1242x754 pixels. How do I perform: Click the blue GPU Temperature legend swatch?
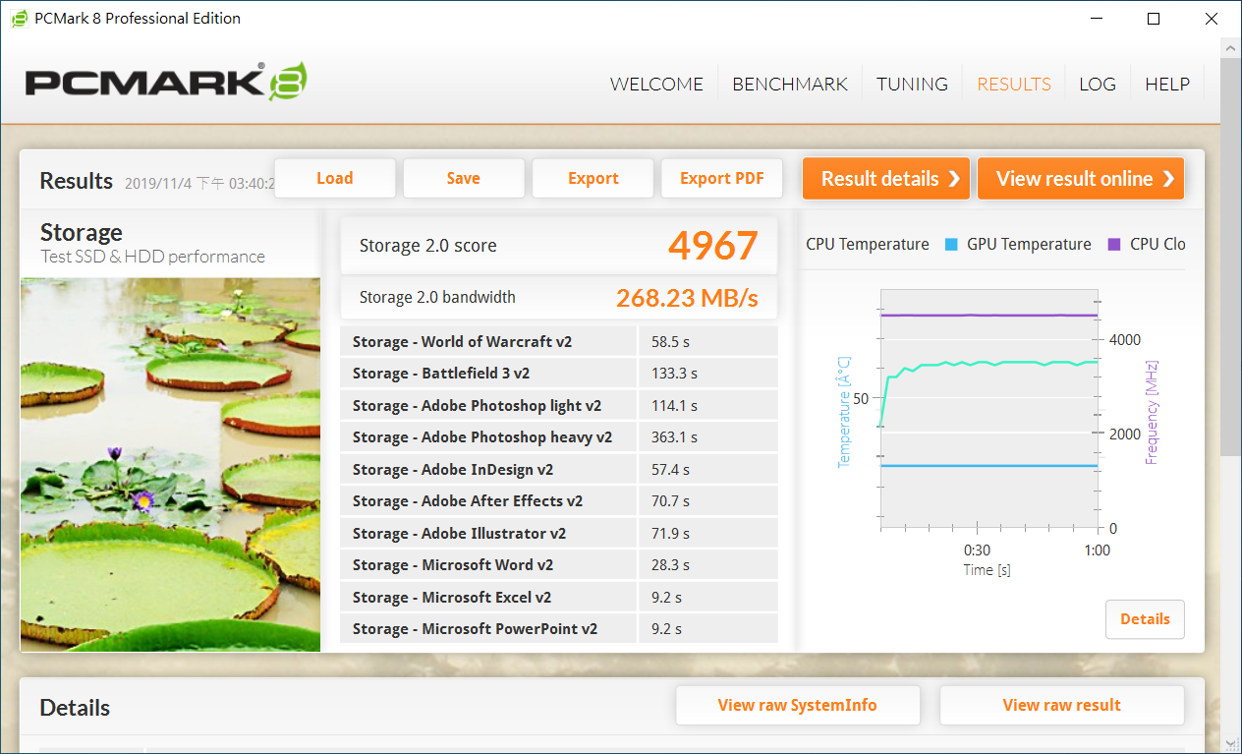click(x=950, y=244)
